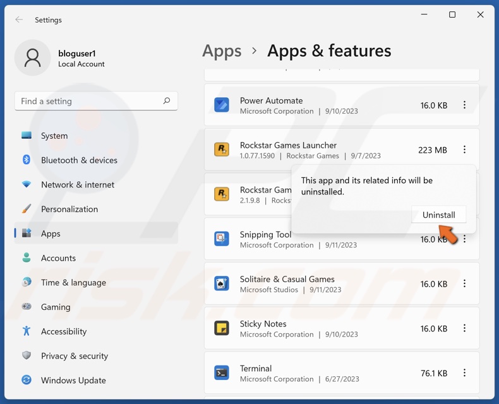Click the Accessibility figure icon
This screenshot has width=499, height=404.
[27, 331]
